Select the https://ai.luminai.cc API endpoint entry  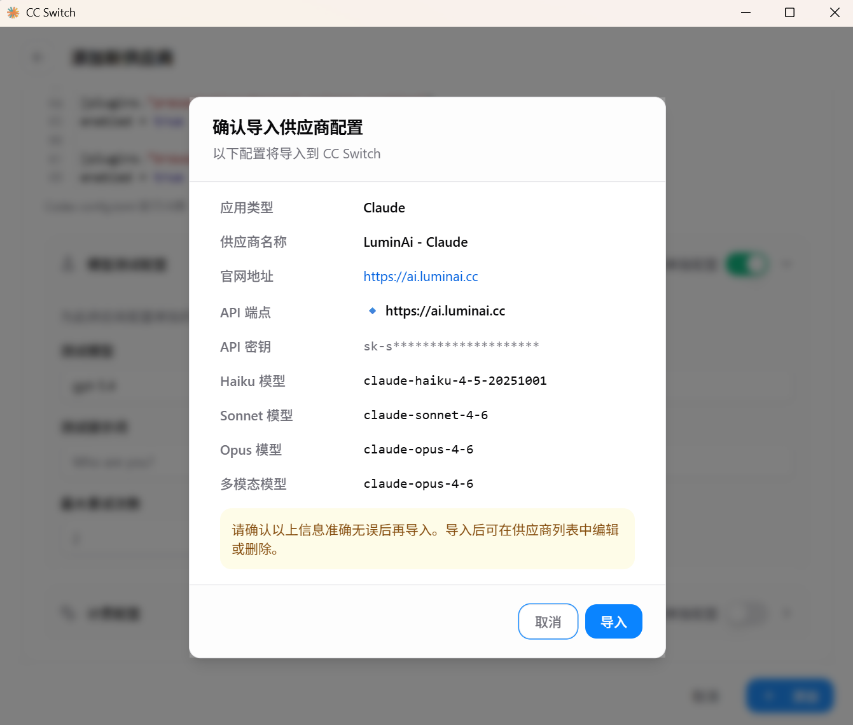(445, 311)
